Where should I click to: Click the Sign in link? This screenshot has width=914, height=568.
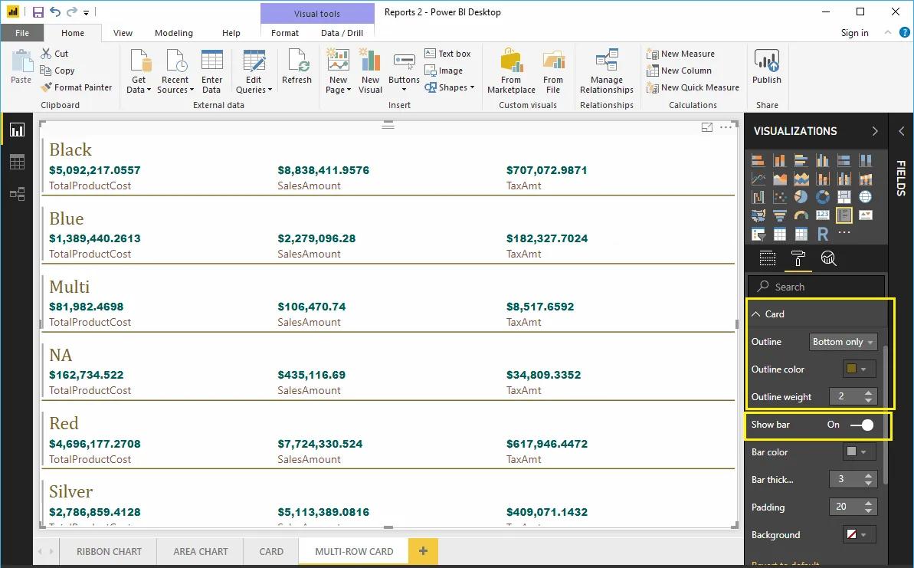854,33
